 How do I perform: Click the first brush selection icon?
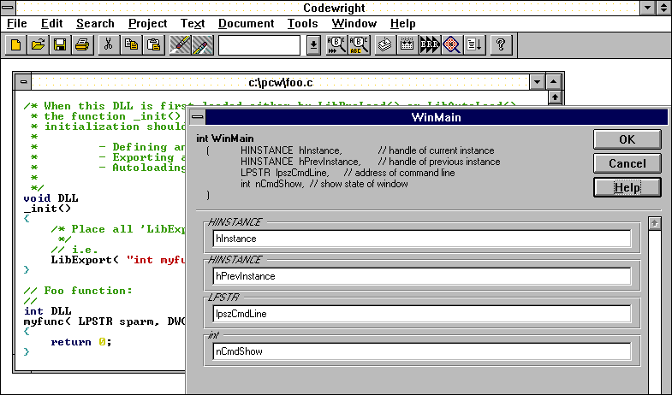[x=181, y=45]
